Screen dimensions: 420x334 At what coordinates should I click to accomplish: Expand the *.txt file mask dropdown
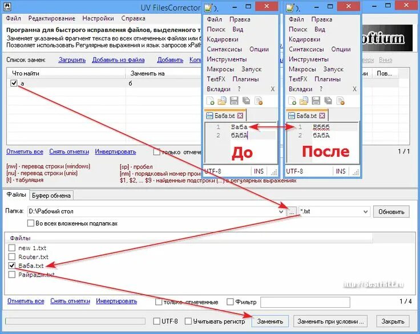pyautogui.click(x=365, y=211)
